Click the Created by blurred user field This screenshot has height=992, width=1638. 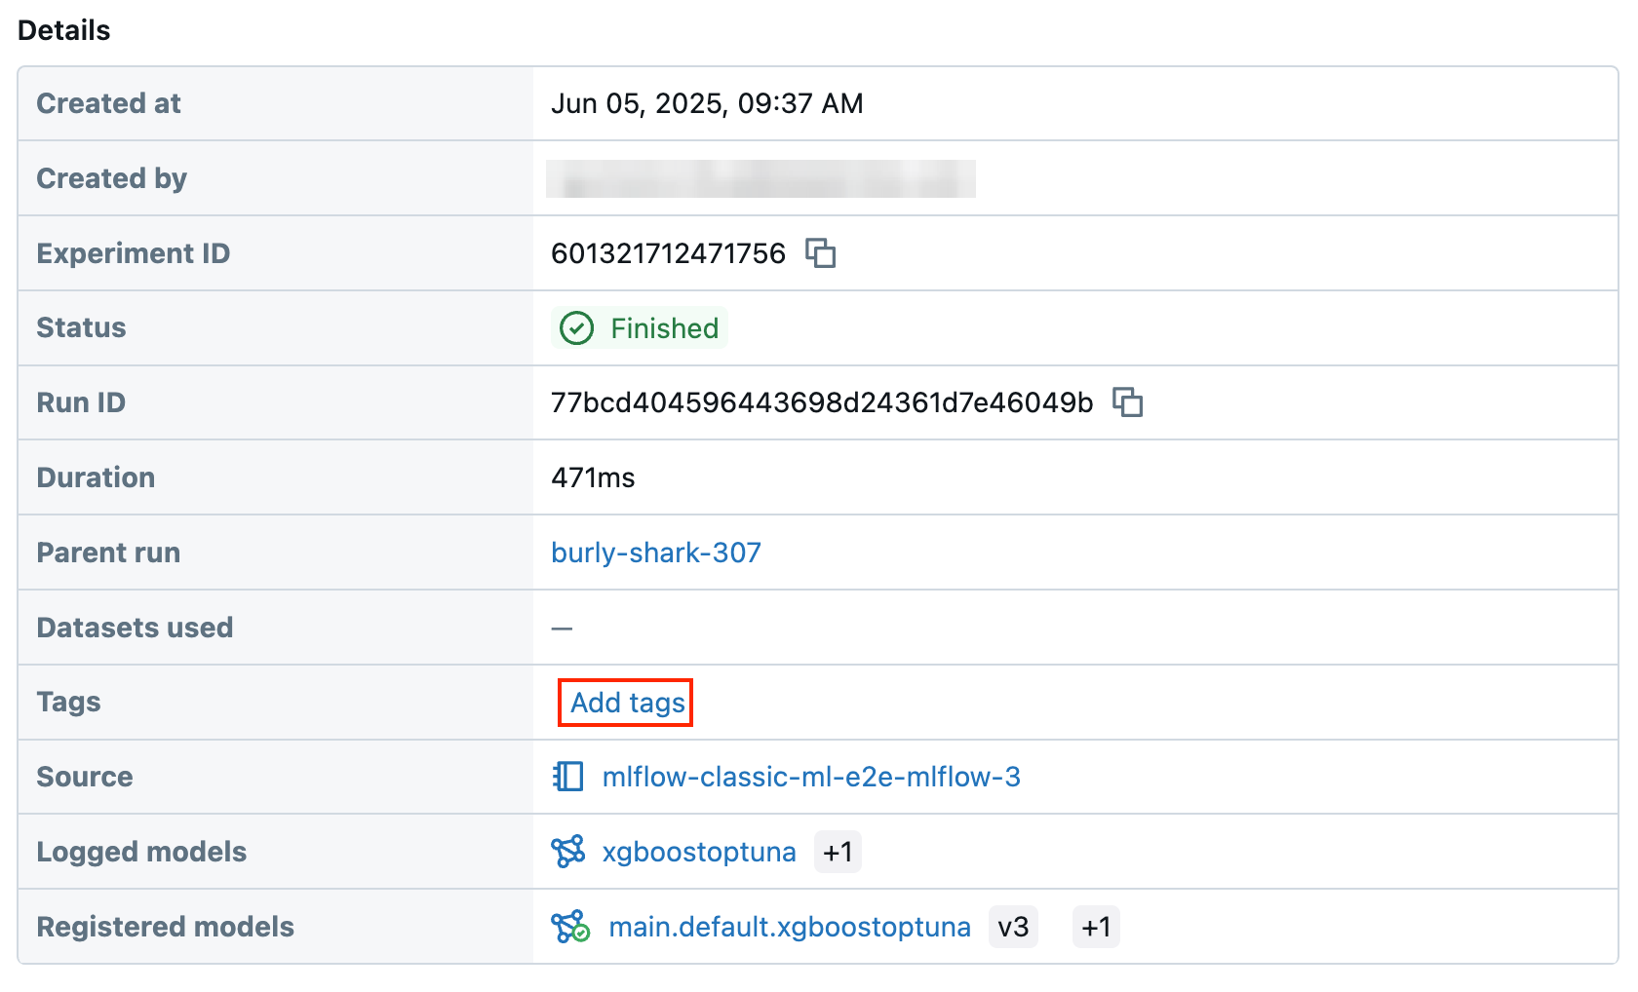763,179
